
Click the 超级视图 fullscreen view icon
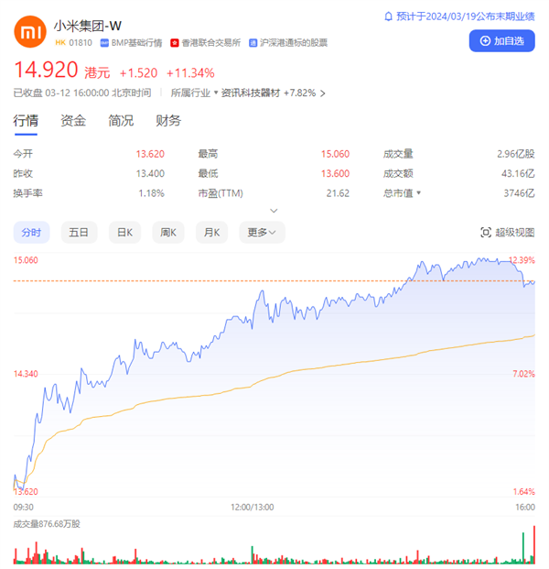point(486,232)
